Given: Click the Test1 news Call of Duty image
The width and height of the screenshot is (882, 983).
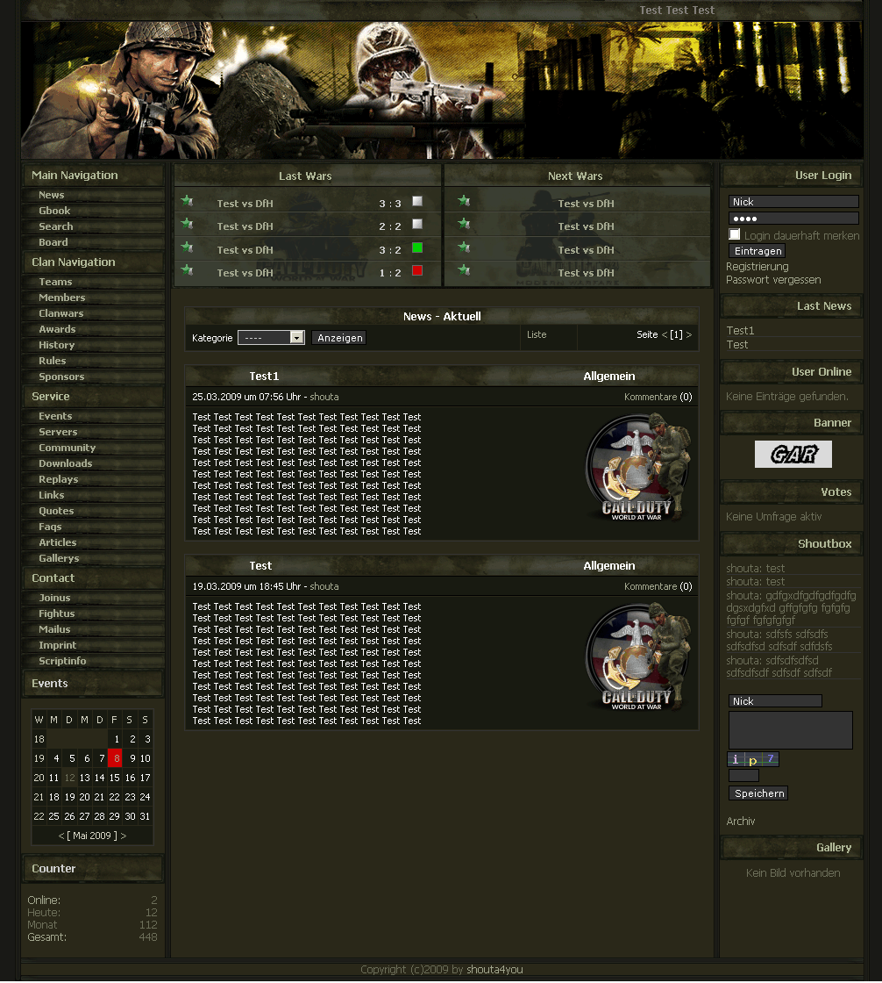Looking at the screenshot, I should click(x=637, y=467).
